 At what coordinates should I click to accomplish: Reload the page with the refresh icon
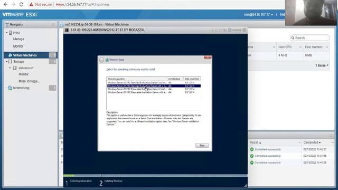21,4
